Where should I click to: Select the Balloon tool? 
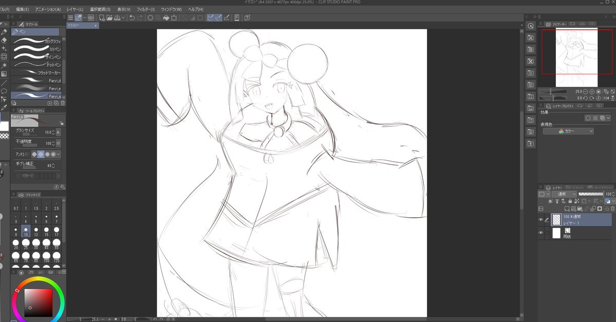click(4, 91)
